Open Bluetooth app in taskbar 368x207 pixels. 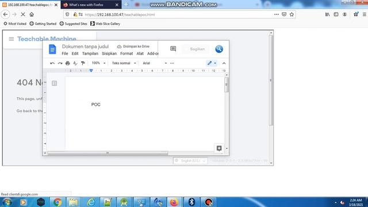[191, 202]
